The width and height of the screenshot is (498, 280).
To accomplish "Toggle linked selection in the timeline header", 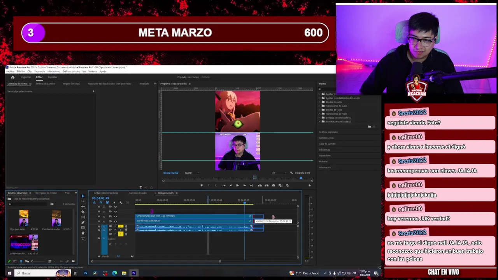I will click(107, 203).
